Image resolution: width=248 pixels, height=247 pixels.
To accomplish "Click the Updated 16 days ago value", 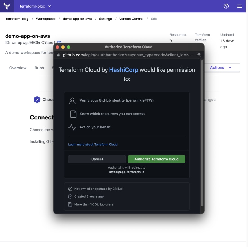I will (227, 44).
